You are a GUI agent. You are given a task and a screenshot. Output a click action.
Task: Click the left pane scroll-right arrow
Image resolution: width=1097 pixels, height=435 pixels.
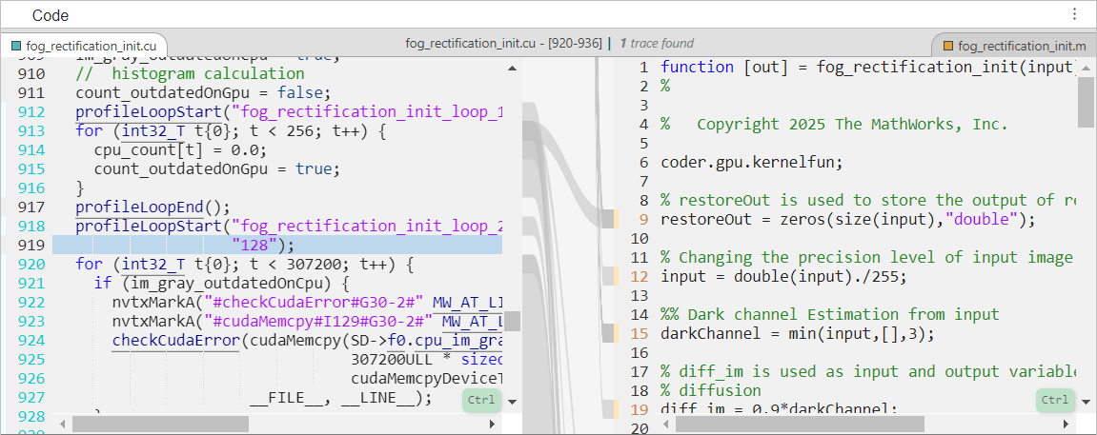tap(492, 424)
